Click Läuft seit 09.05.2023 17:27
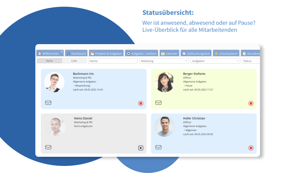 198,90
